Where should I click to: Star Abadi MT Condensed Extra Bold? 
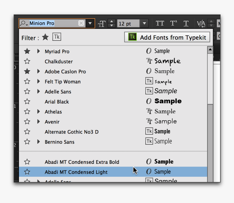click(x=27, y=162)
